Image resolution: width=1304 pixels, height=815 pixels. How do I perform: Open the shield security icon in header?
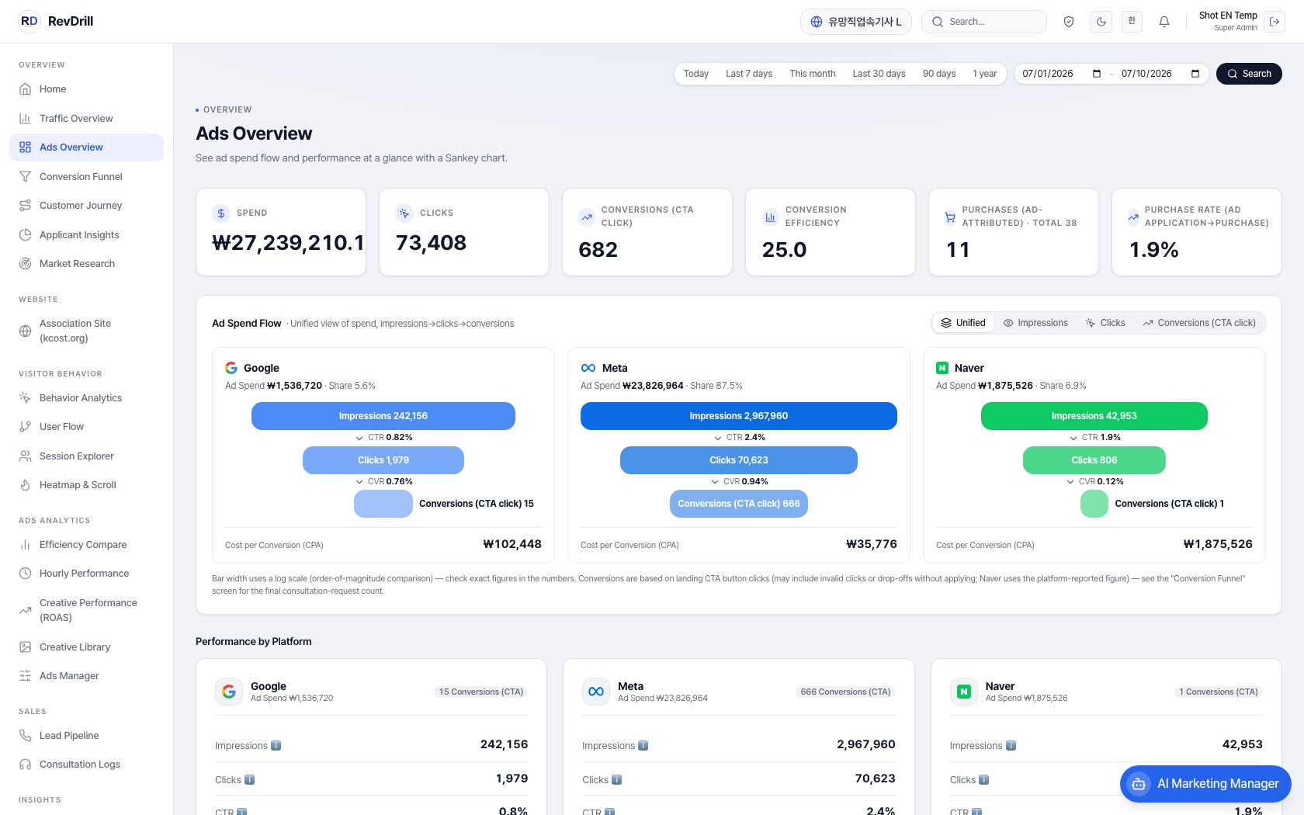(1069, 22)
